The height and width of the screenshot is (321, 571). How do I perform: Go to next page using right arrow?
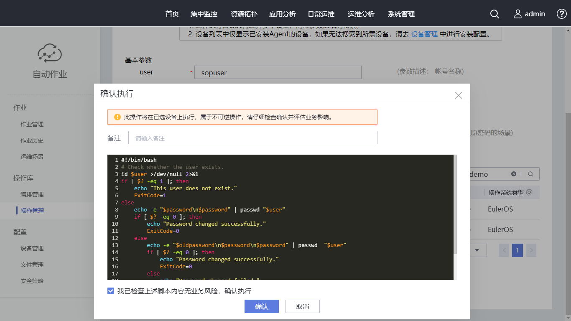click(531, 250)
